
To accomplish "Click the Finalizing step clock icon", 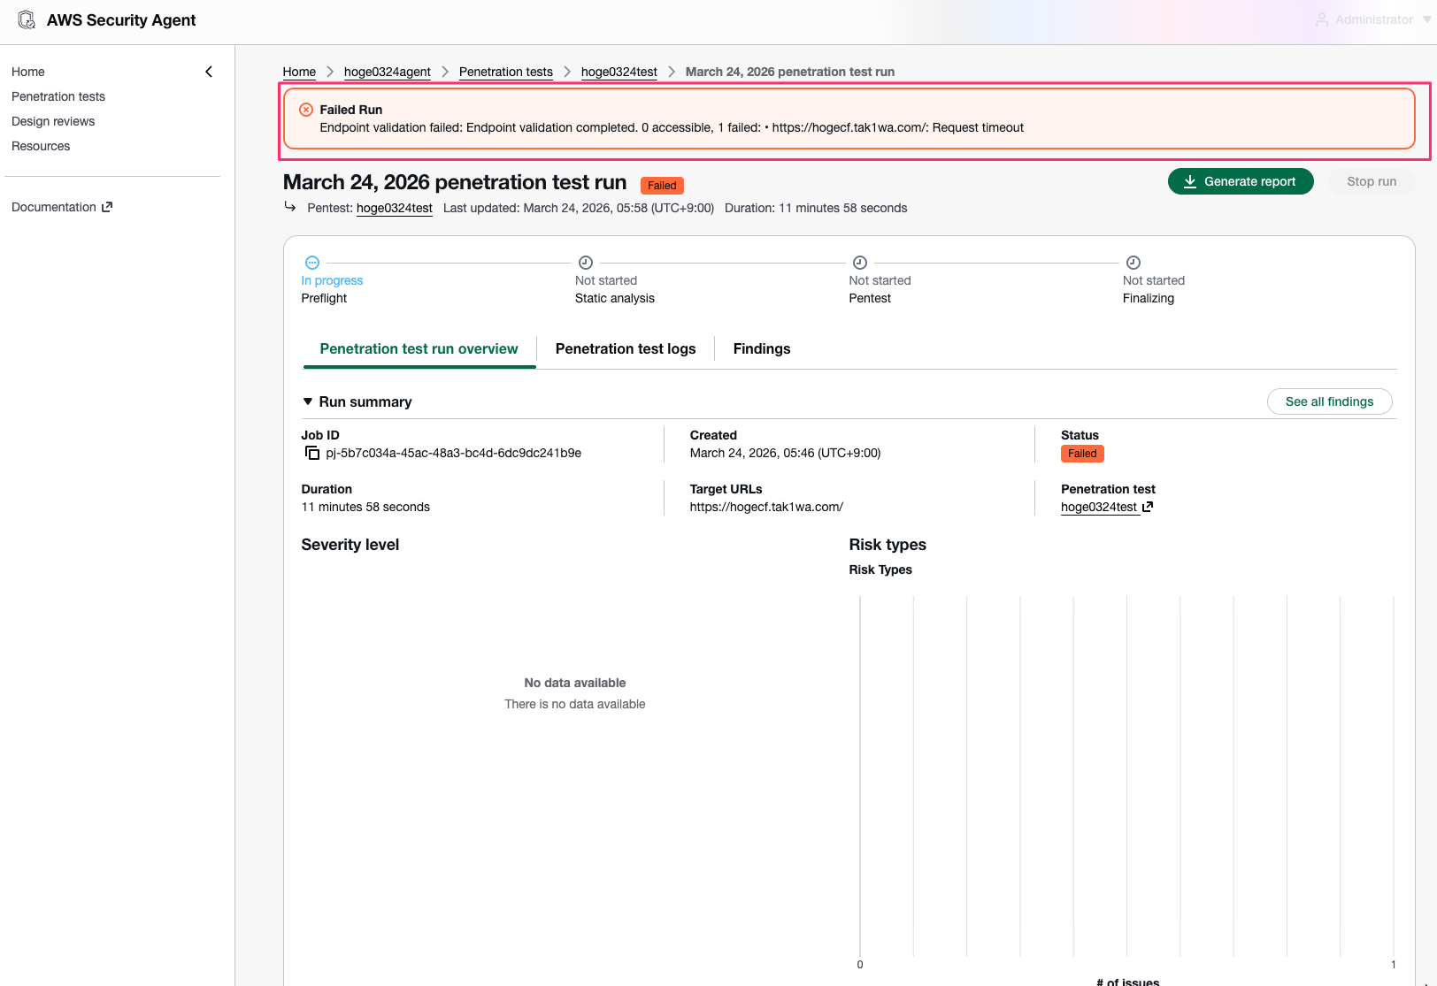I will [1133, 263].
